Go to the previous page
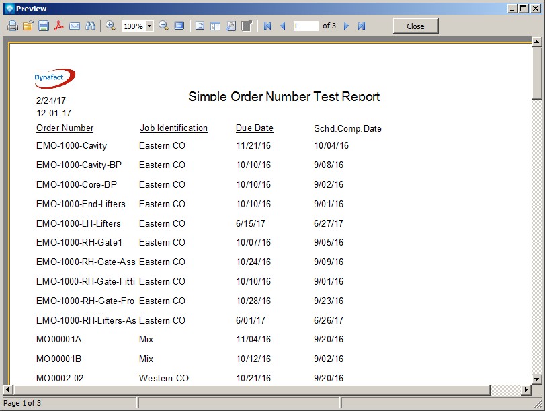 [x=282, y=26]
